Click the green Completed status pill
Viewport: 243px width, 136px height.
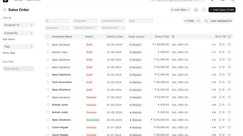click(x=93, y=120)
